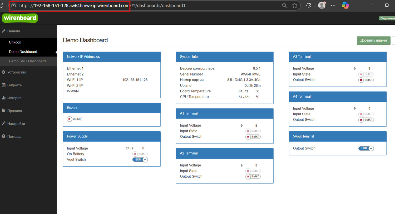
Task: Open browser extensions puzzle icon
Action: click(x=309, y=5)
